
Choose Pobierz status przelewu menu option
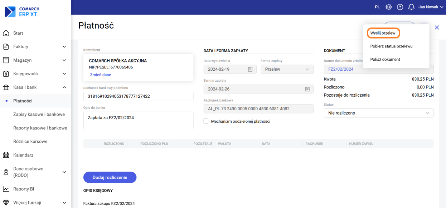coord(391,46)
